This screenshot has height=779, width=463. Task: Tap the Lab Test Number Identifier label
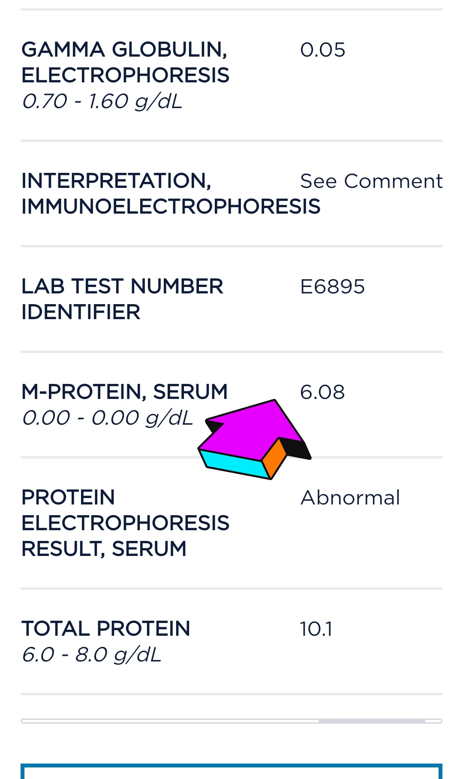coord(122,299)
